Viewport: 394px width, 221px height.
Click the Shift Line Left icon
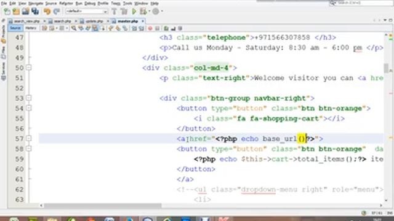(134, 28)
